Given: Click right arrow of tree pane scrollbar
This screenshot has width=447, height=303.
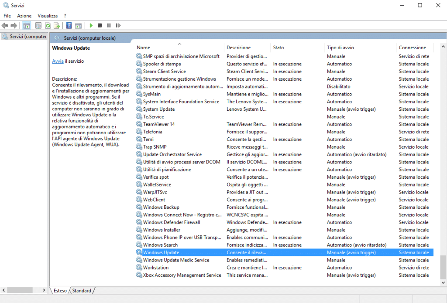Looking at the screenshot, I should (44, 290).
